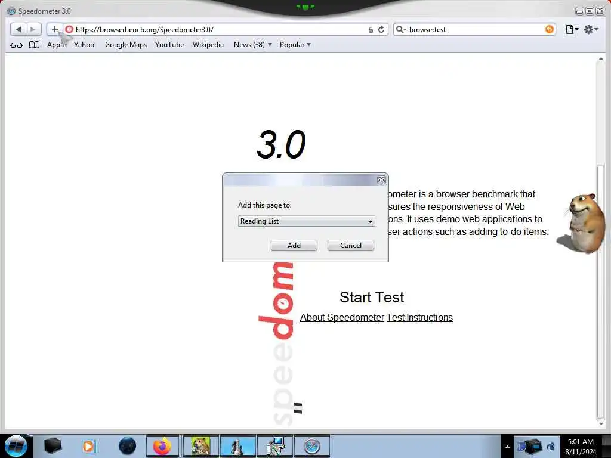Minimize the Speedometer browser window
The width and height of the screenshot is (611, 458).
point(579,11)
